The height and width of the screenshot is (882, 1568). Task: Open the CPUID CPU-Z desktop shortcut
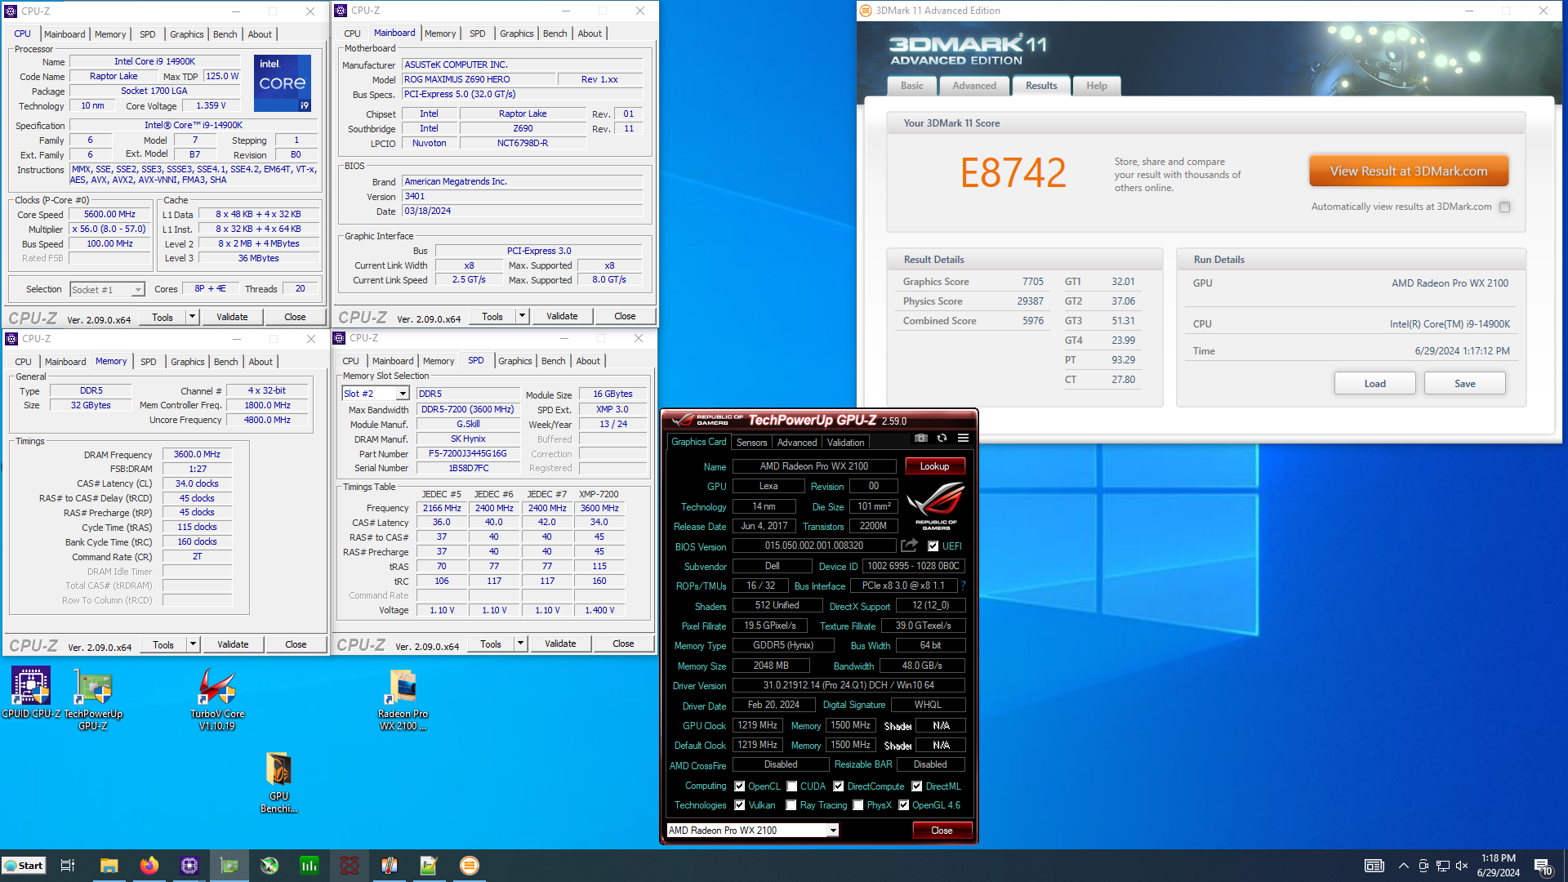(31, 693)
